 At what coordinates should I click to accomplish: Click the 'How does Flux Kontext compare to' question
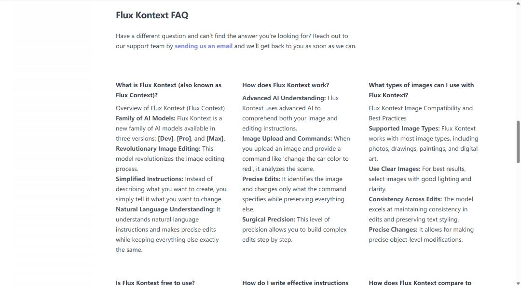[x=420, y=283]
